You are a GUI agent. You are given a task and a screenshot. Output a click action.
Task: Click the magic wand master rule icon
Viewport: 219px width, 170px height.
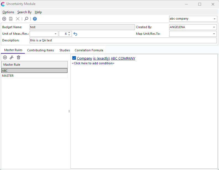coord(12,57)
